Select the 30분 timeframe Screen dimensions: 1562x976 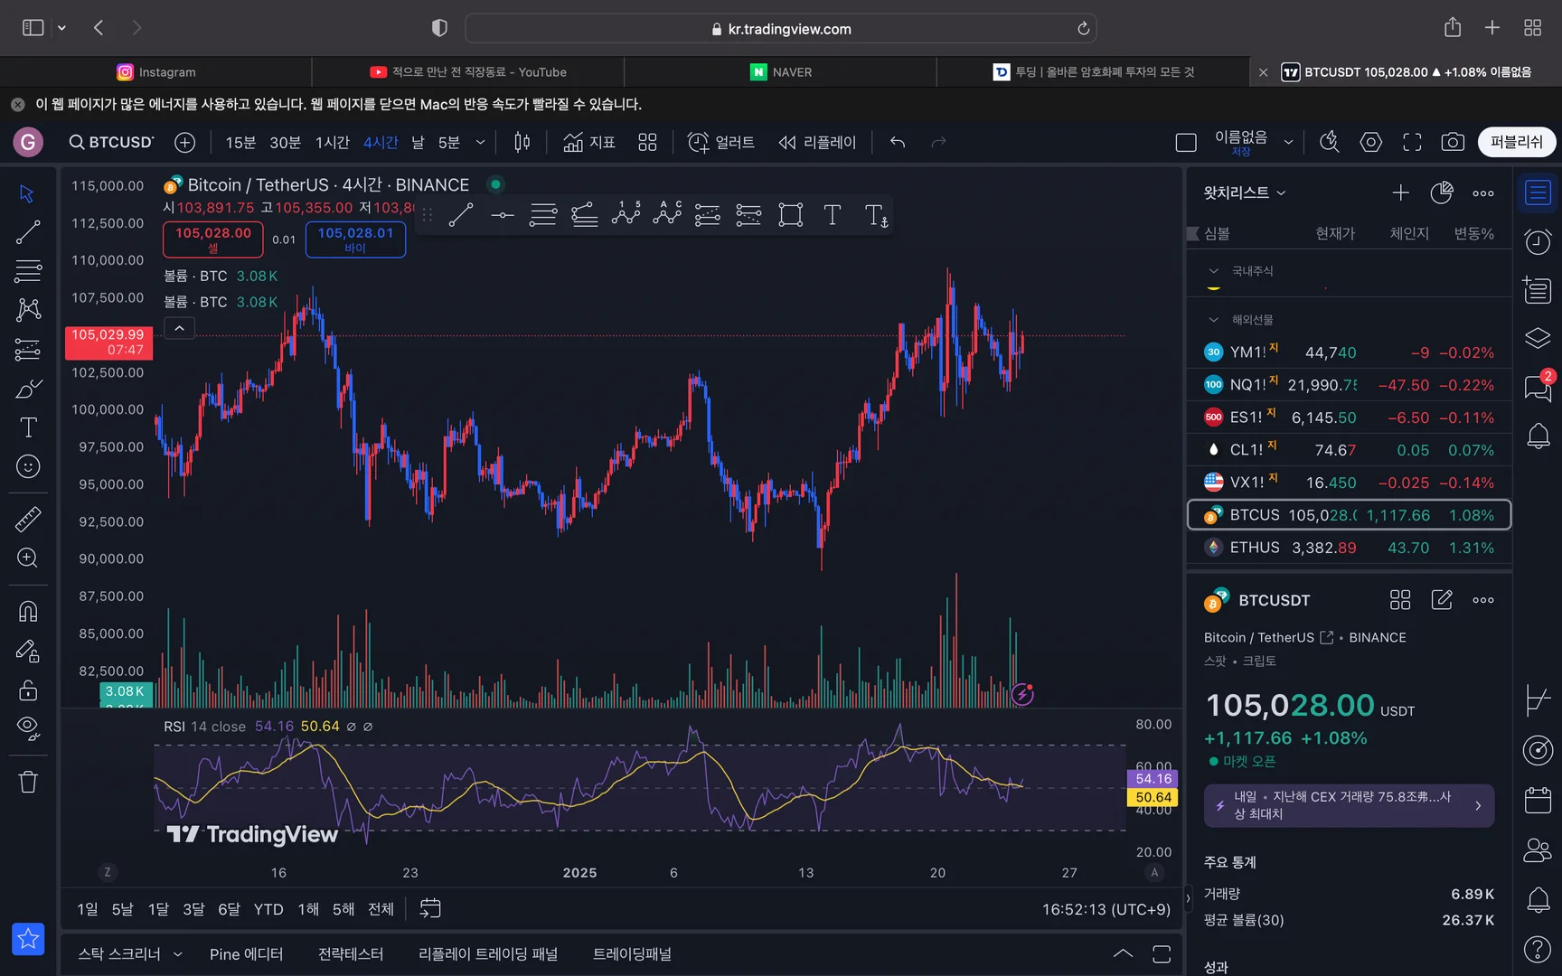[x=285, y=143]
